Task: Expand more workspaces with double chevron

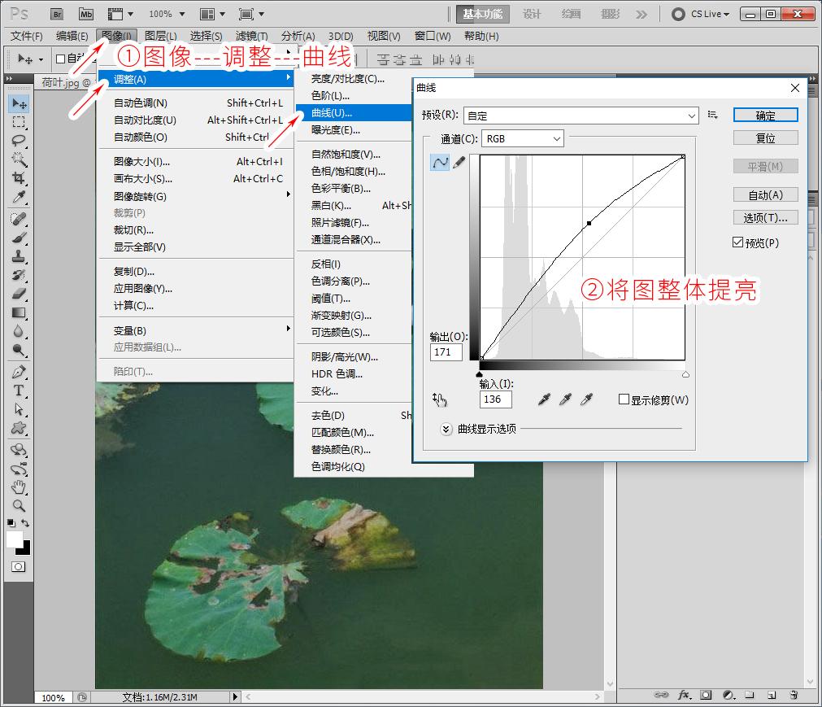Action: [x=642, y=14]
